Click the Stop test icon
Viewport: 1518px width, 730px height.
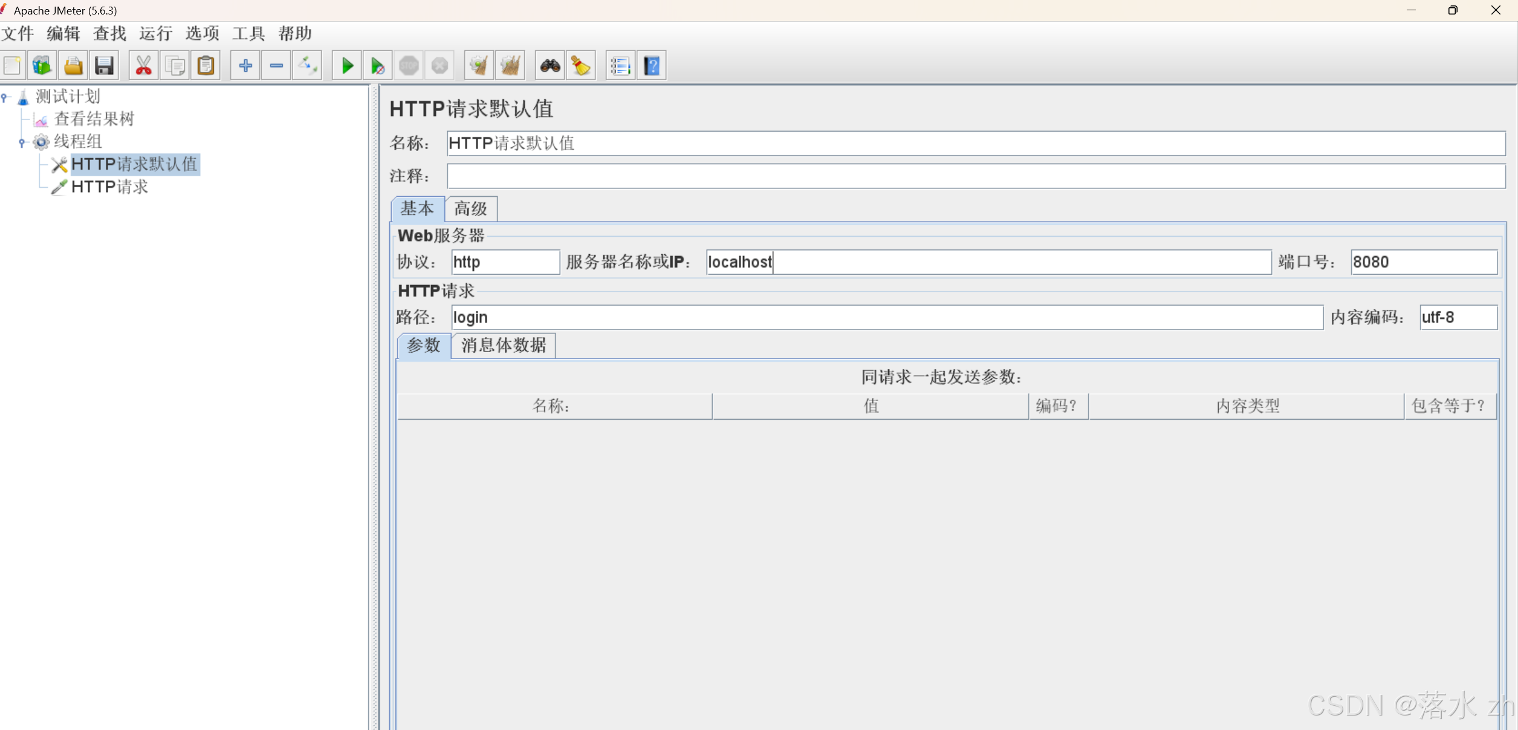[x=409, y=65]
